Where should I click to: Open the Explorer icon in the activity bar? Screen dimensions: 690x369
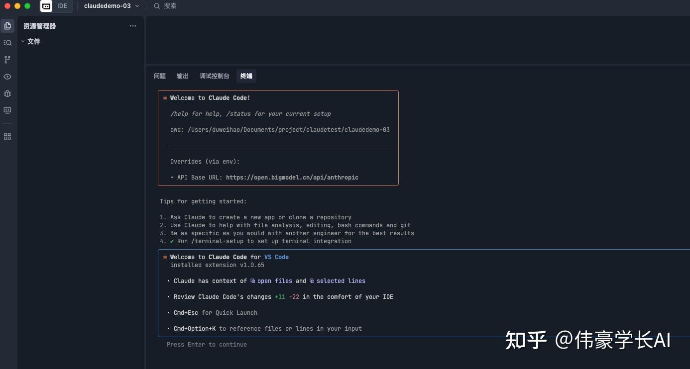click(x=7, y=25)
